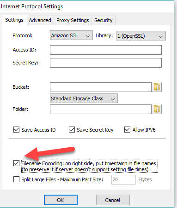Confirm with the OK button
Viewport: 177px width, 208px height.
(61, 200)
